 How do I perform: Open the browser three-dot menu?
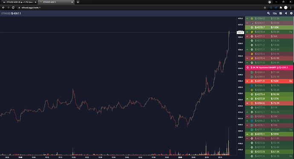tap(291, 8)
